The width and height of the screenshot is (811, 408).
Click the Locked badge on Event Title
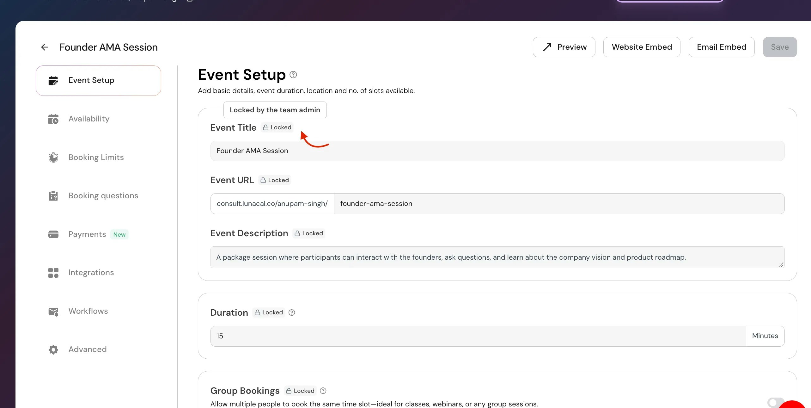[277, 127]
